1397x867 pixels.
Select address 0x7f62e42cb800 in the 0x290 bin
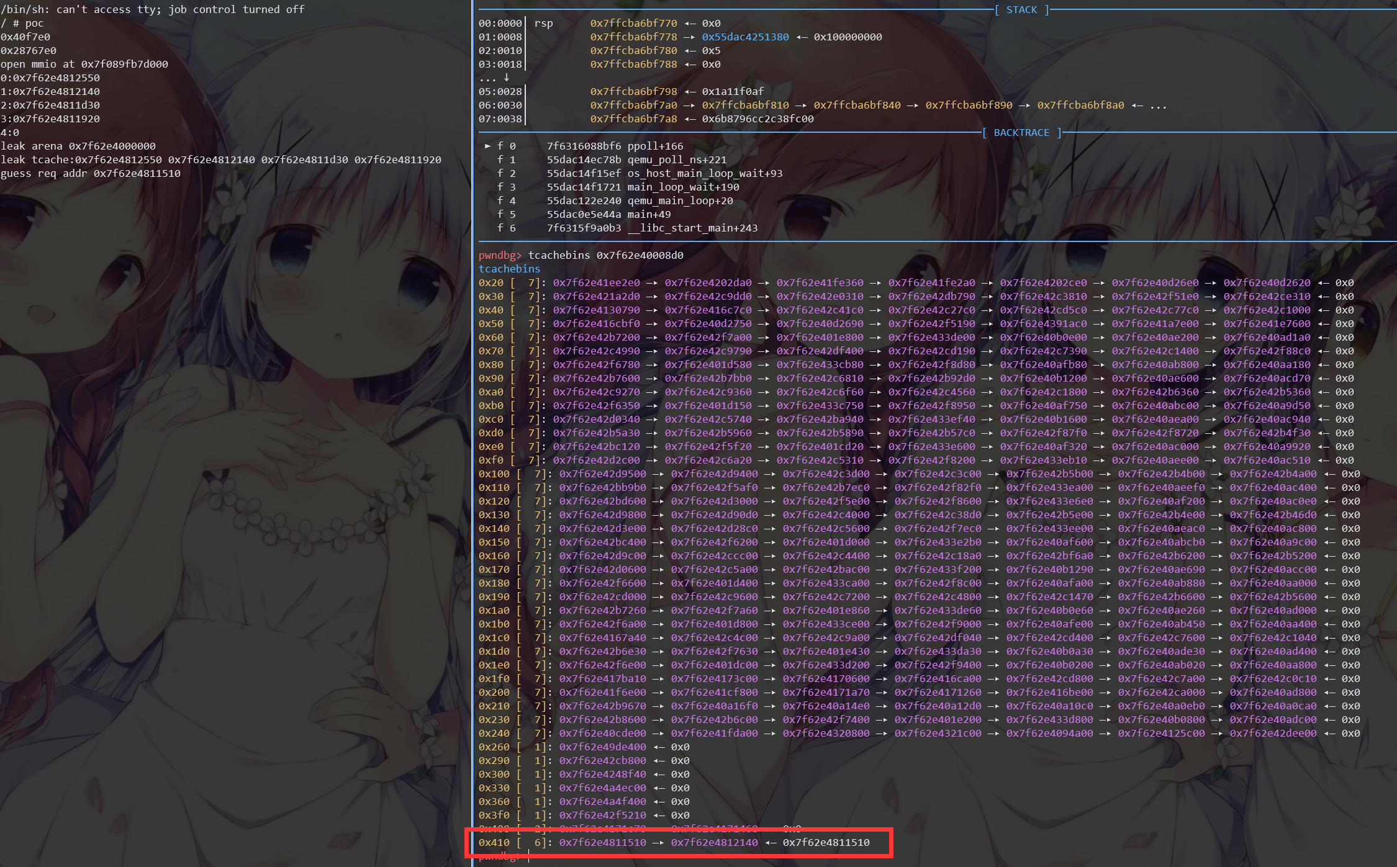point(603,760)
